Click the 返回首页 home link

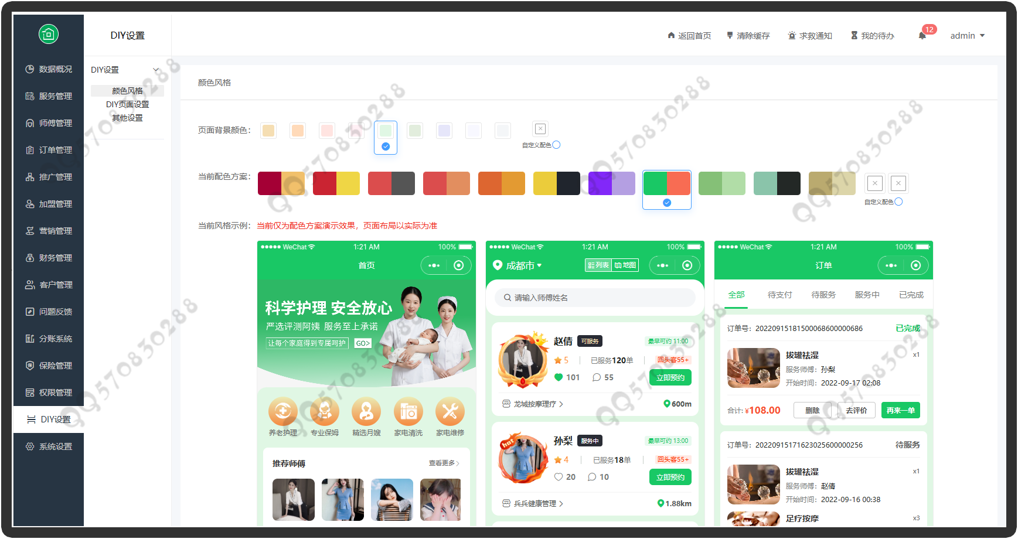tap(689, 36)
